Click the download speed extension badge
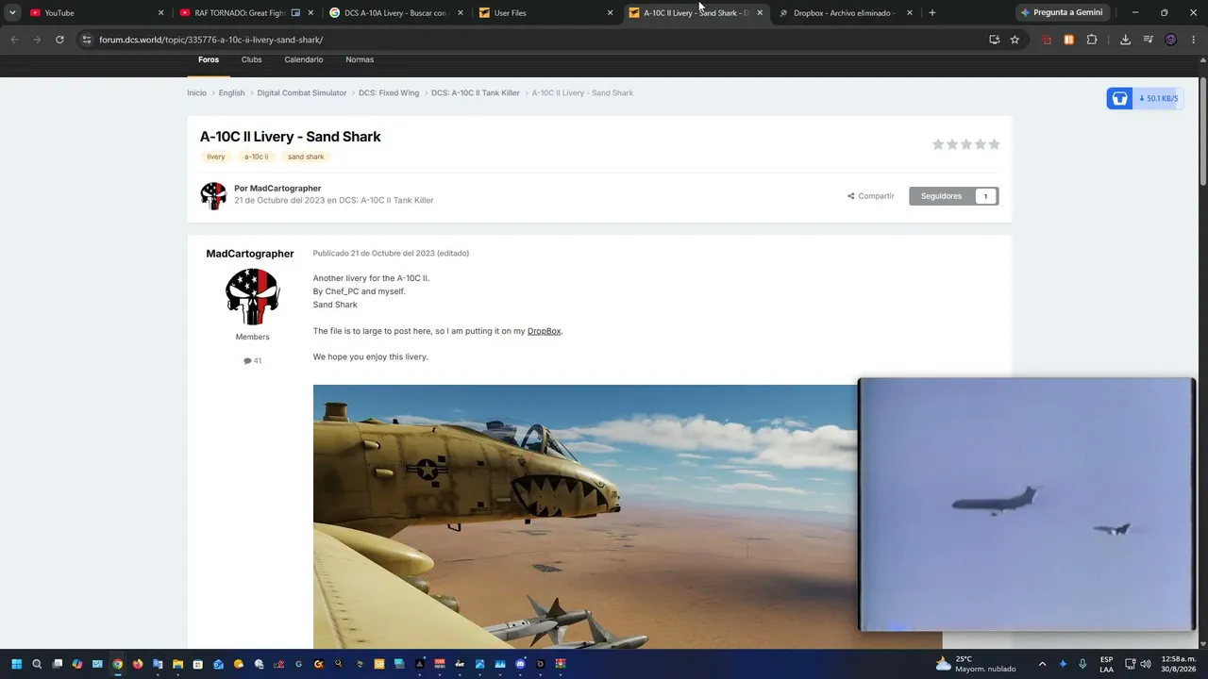This screenshot has width=1208, height=679. (1145, 98)
